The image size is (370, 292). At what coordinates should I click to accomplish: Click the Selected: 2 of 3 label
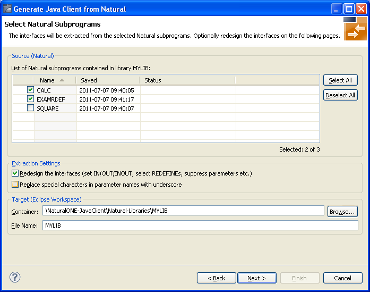(300, 149)
